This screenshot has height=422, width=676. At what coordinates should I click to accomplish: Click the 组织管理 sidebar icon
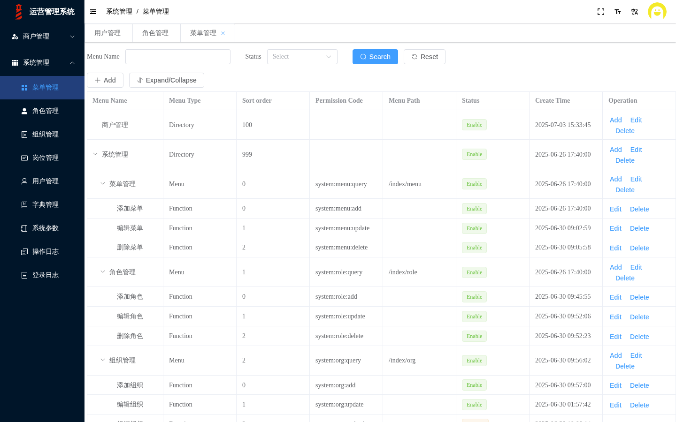tap(24, 135)
